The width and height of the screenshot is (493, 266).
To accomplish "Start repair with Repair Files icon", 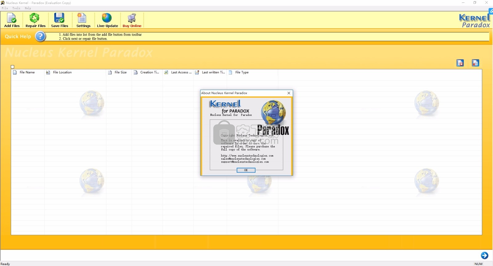I will (35, 20).
